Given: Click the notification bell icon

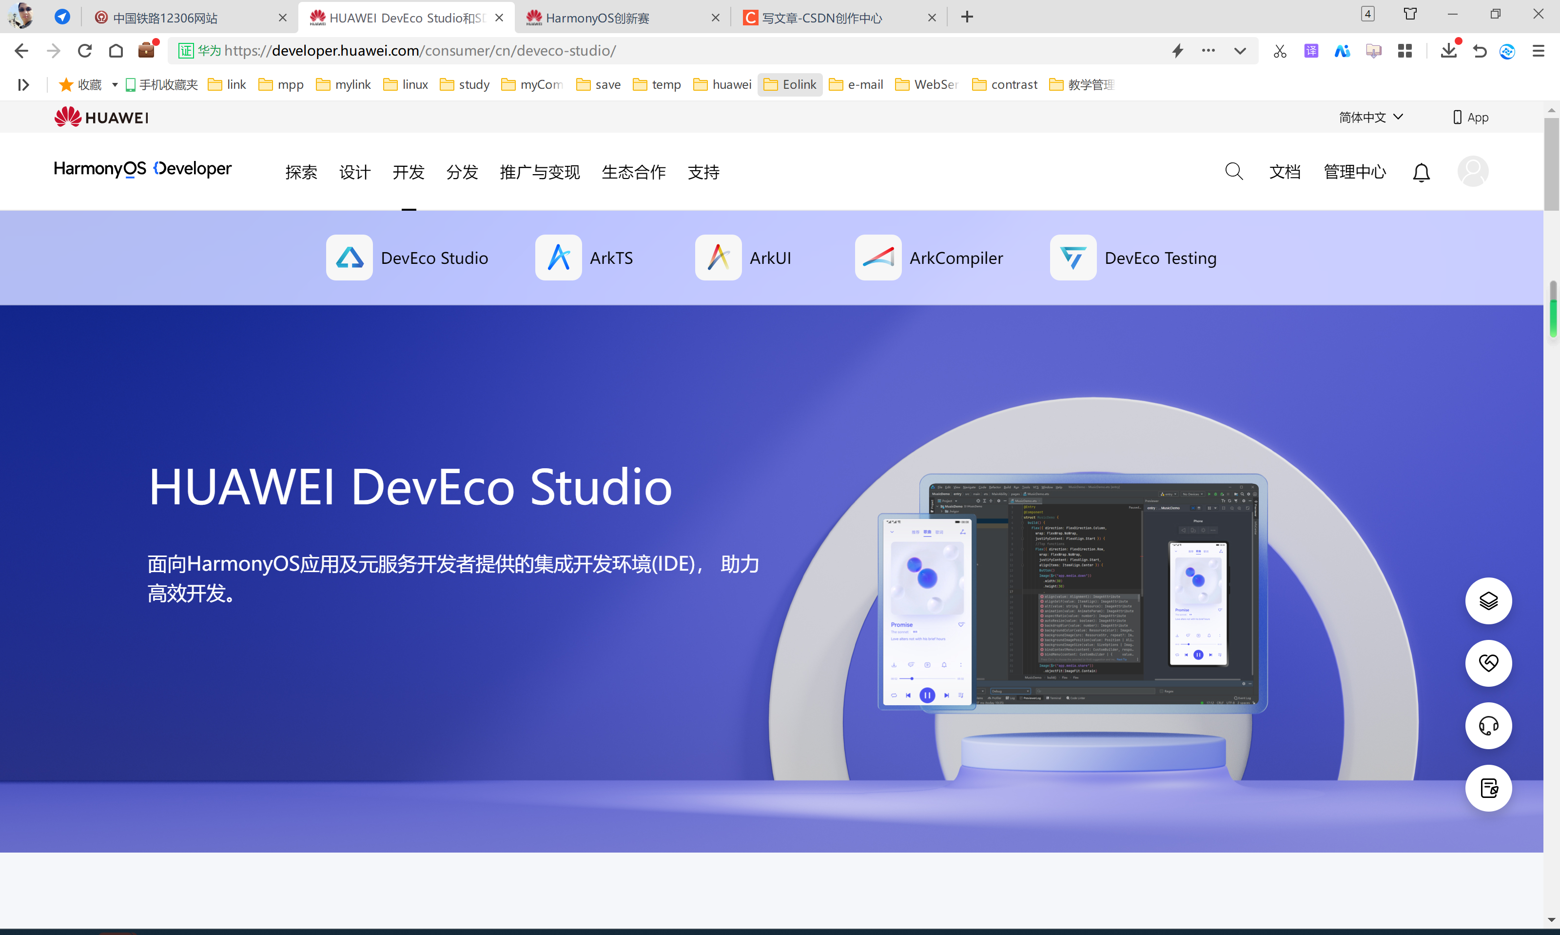Looking at the screenshot, I should pos(1421,170).
